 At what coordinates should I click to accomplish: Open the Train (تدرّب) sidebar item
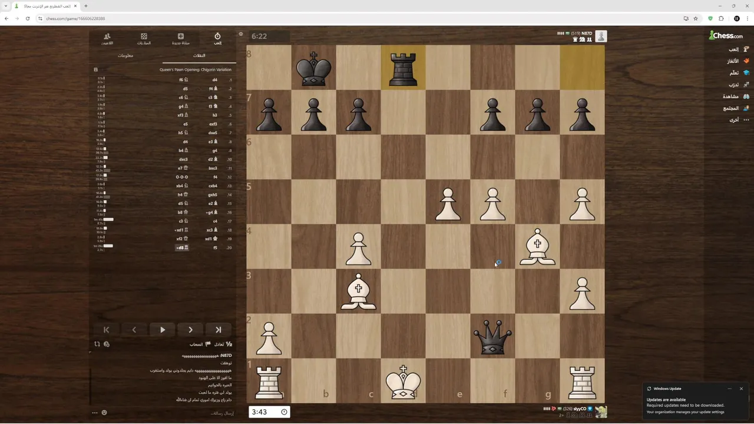click(739, 85)
